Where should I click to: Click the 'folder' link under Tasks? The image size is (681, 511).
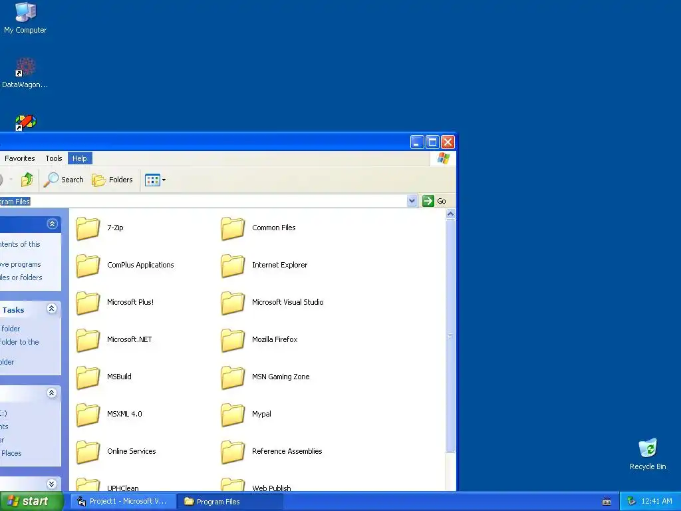[11, 329]
